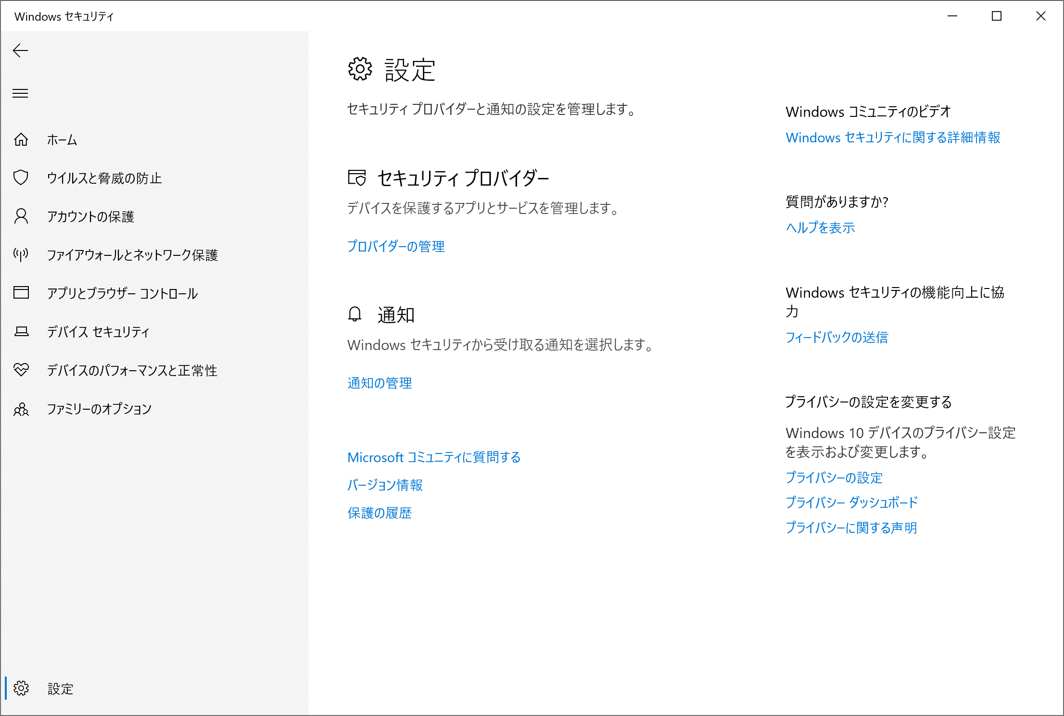Image resolution: width=1064 pixels, height=716 pixels.
Task: Click the ホーム home icon
Action: (x=21, y=140)
